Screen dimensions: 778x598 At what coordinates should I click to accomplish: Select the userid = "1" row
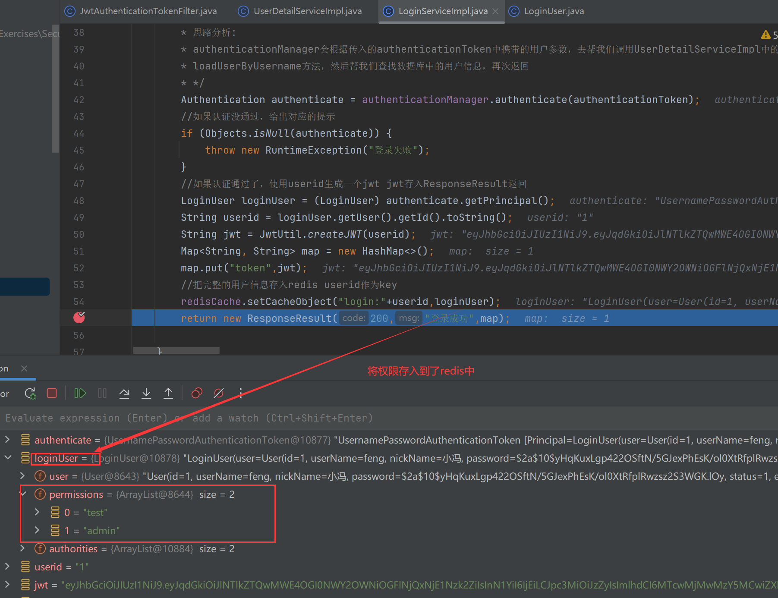[388, 567]
